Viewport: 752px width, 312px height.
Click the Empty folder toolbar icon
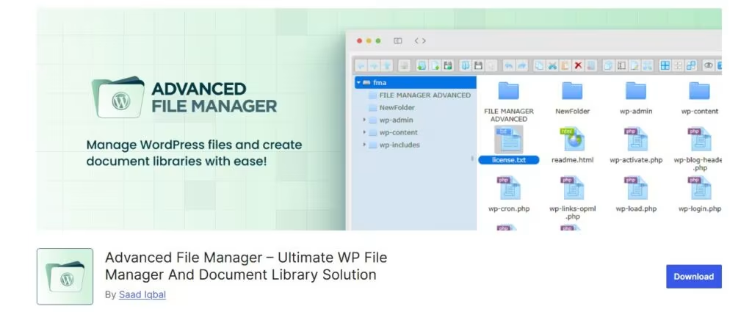(x=591, y=65)
